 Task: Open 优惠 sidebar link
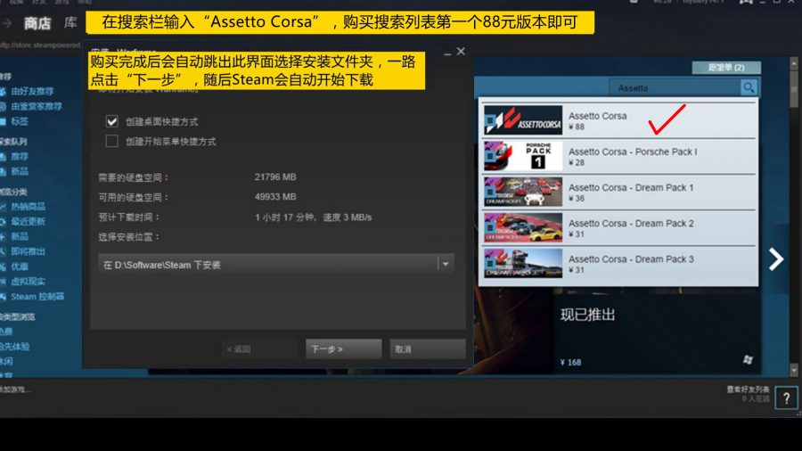pos(20,266)
